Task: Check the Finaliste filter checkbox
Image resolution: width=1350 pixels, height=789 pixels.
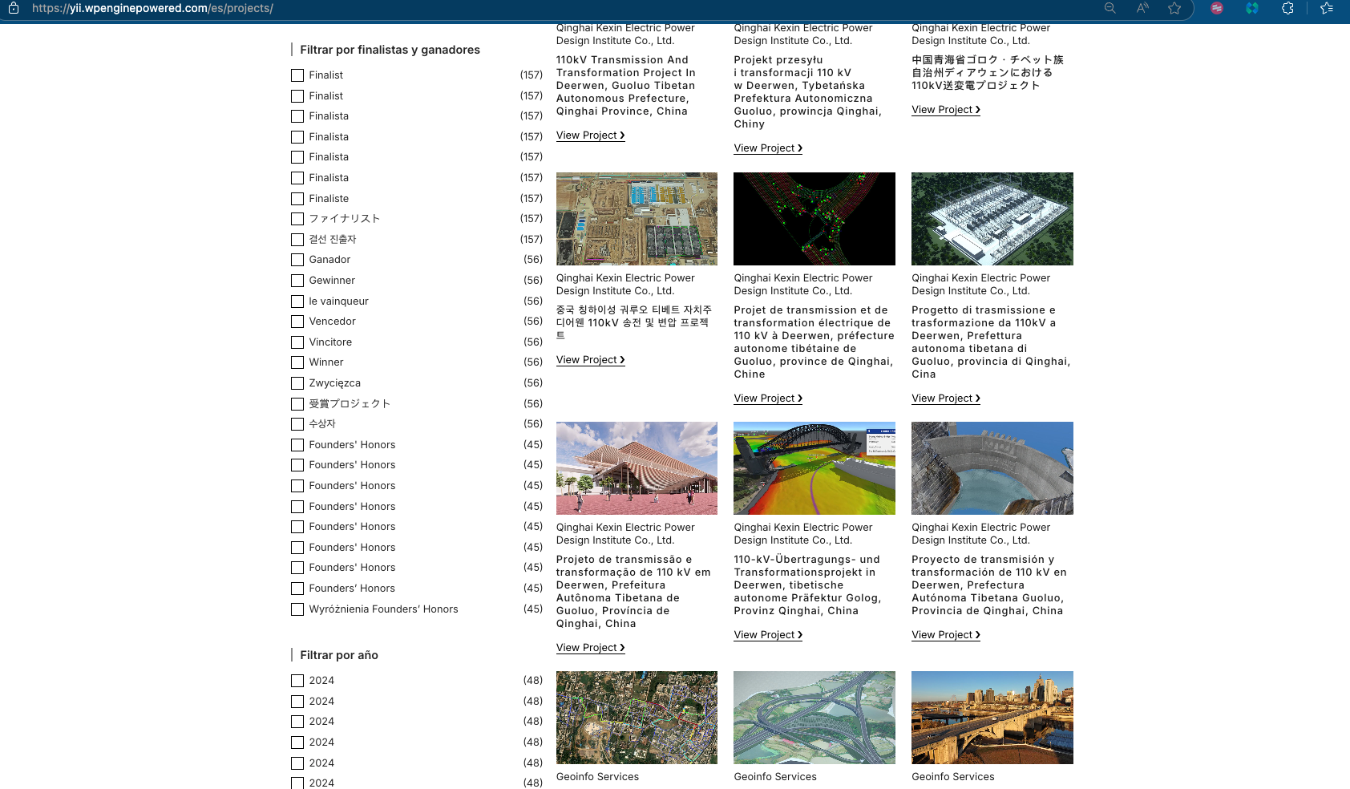Action: (x=297, y=199)
